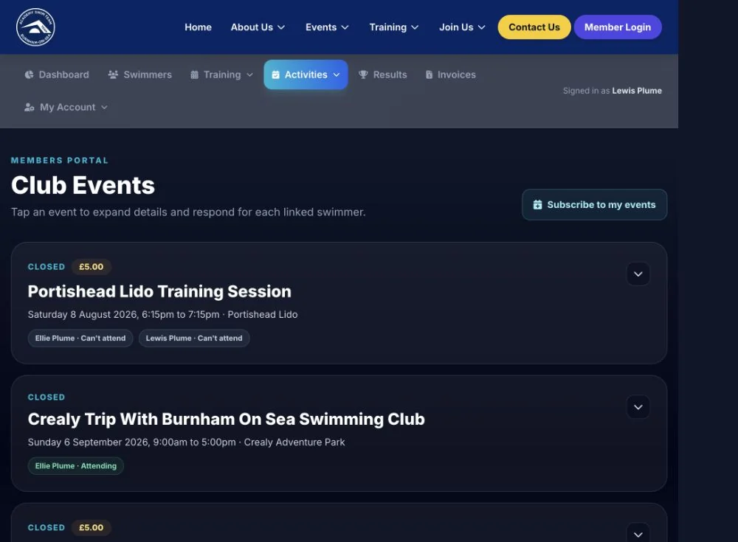Expand the Activities menu chevron

[x=337, y=74]
